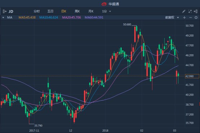Click the tall red candle at 50.680 peak
The width and height of the screenshot is (200, 133).
(x=135, y=34)
